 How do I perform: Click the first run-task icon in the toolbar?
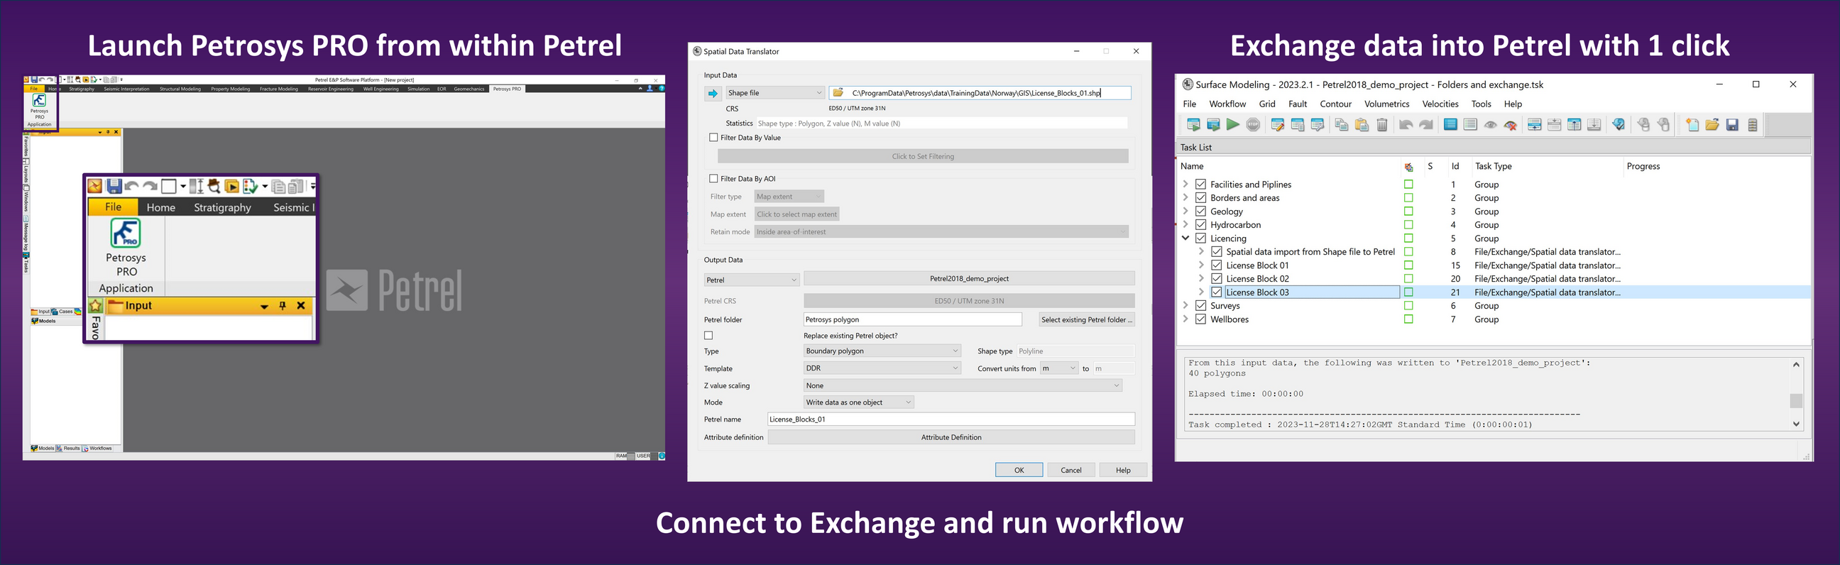click(x=1193, y=125)
